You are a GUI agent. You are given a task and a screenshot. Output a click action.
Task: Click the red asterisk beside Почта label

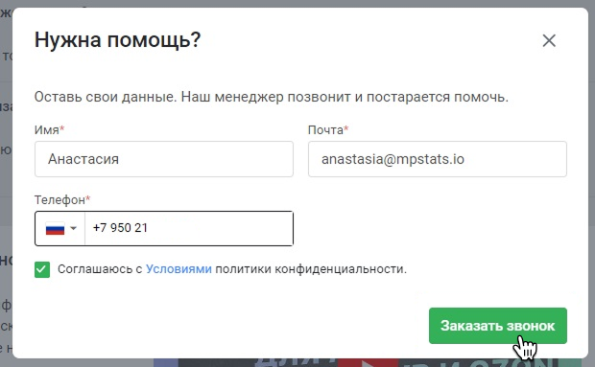pyautogui.click(x=346, y=128)
